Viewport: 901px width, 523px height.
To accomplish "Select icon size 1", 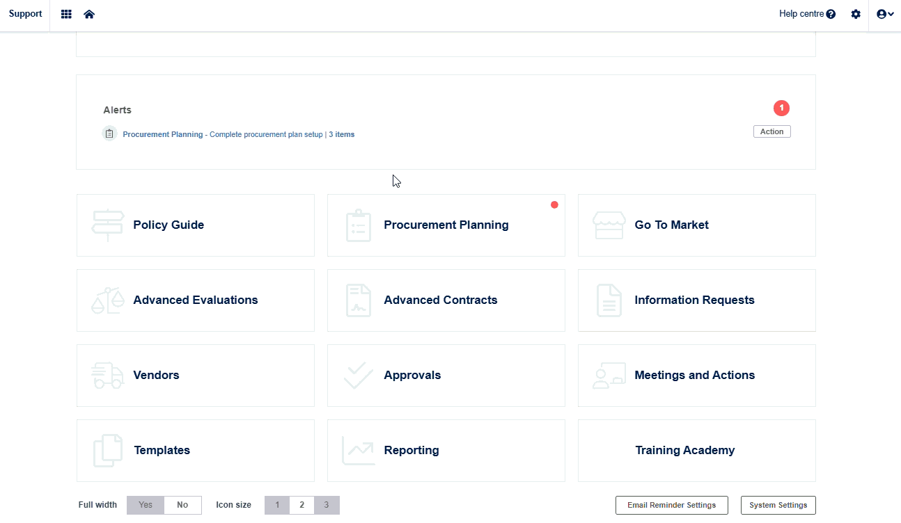I will click(277, 505).
